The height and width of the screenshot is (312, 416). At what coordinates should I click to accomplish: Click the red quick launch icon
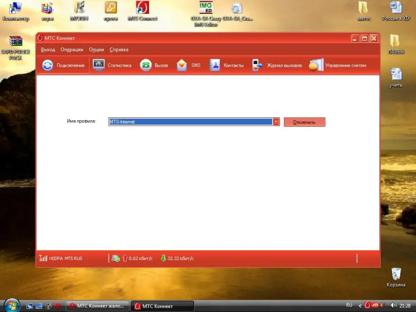tap(58, 306)
